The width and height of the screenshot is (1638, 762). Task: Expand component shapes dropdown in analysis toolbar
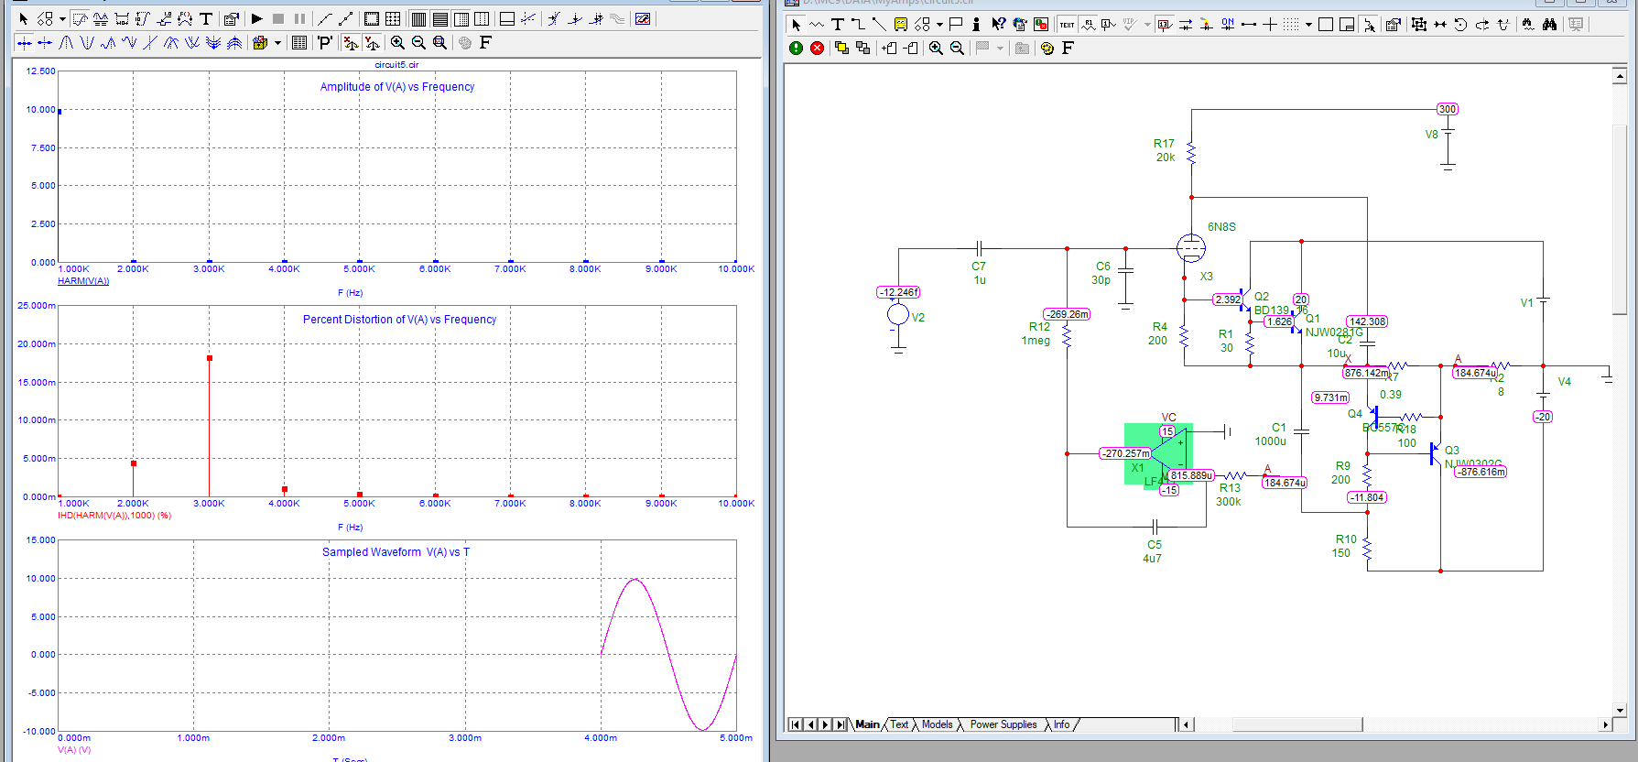click(x=62, y=18)
